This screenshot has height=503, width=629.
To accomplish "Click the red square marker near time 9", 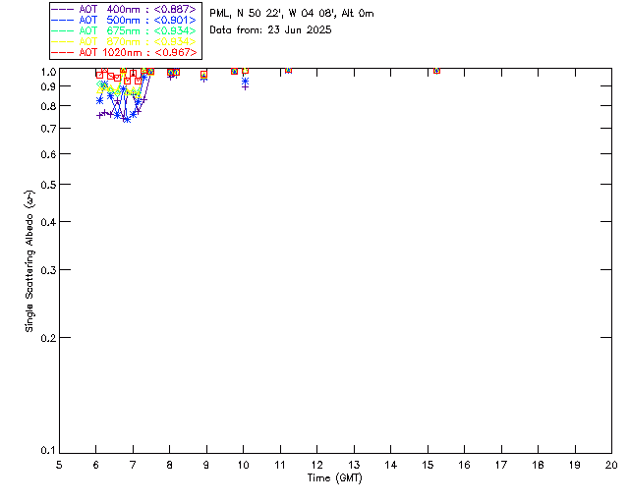I will click(x=203, y=75).
